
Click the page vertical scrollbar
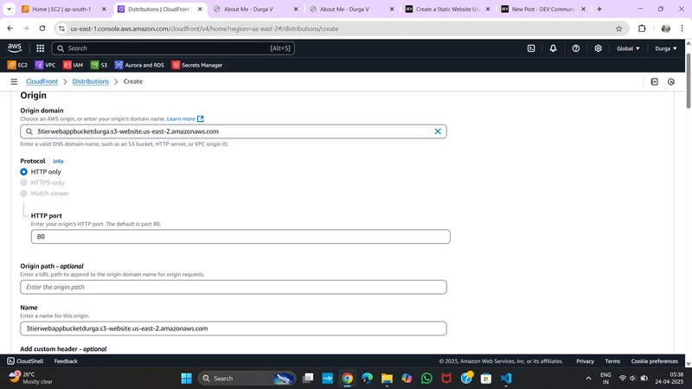(689, 80)
